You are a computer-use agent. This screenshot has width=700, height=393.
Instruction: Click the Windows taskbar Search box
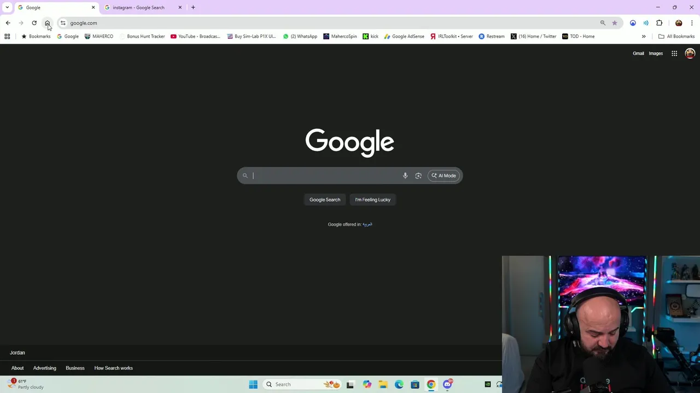click(303, 384)
